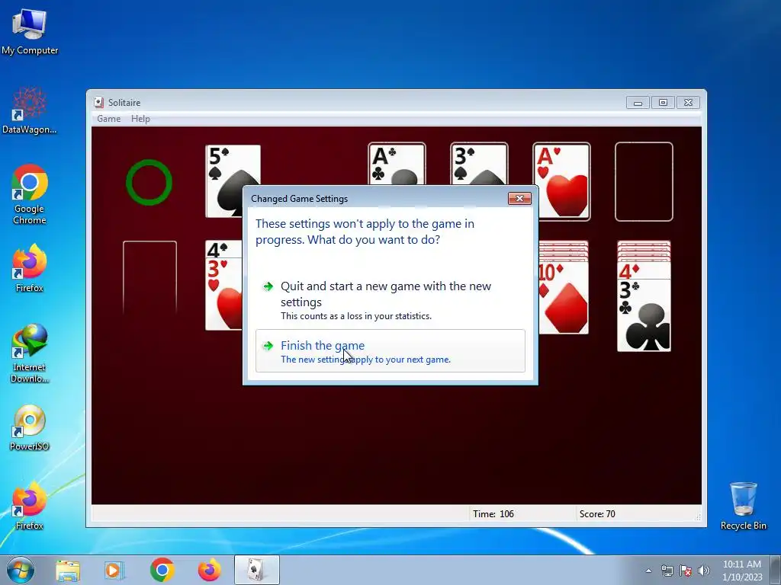Select the 4 of diamonds tableau card
This screenshot has height=585, width=781.
[x=644, y=270]
